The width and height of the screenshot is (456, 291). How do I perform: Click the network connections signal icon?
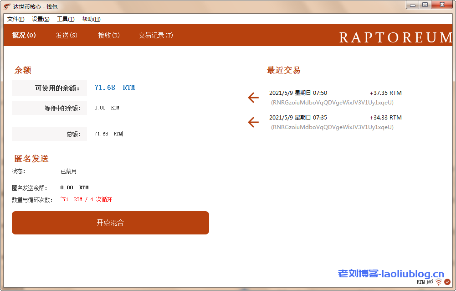tap(439, 282)
